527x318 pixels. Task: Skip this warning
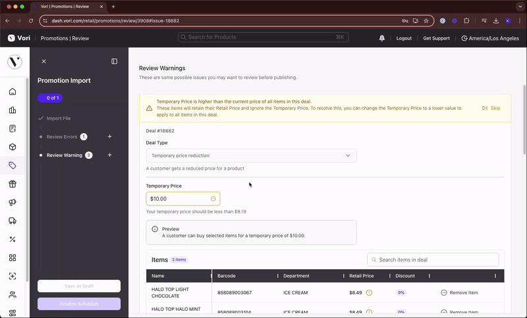[x=491, y=108]
